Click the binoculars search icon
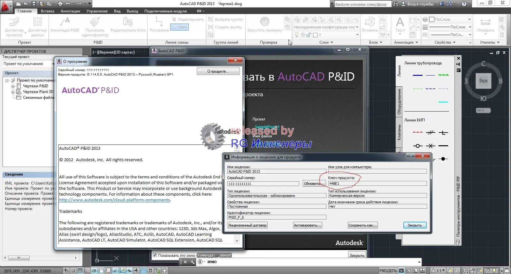511x274 pixels. tap(396, 4)
